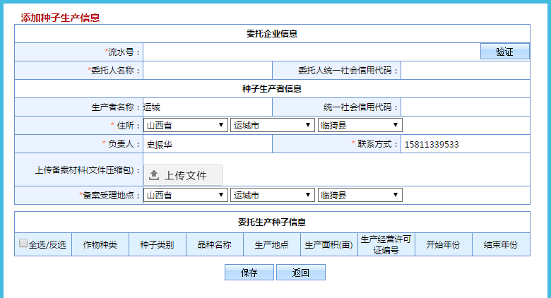Image resolution: width=551 pixels, height=298 pixels.
Task: Open the 备案受理地点 city dropdown 运城市
Action: (273, 195)
